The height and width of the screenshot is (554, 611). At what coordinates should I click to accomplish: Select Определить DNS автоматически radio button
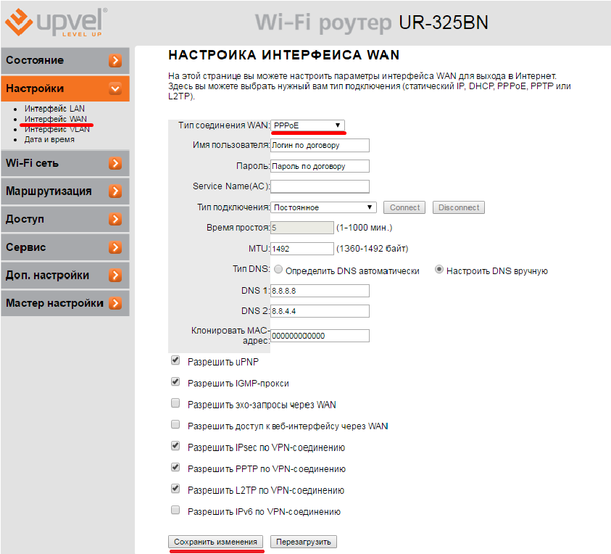click(278, 270)
